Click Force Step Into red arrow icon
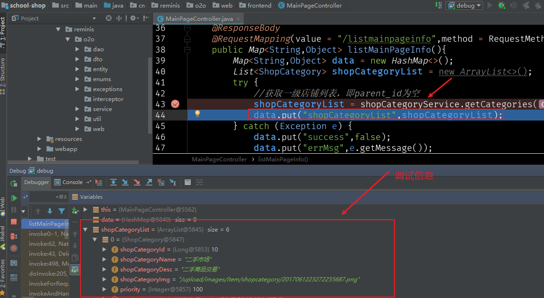 (137, 183)
